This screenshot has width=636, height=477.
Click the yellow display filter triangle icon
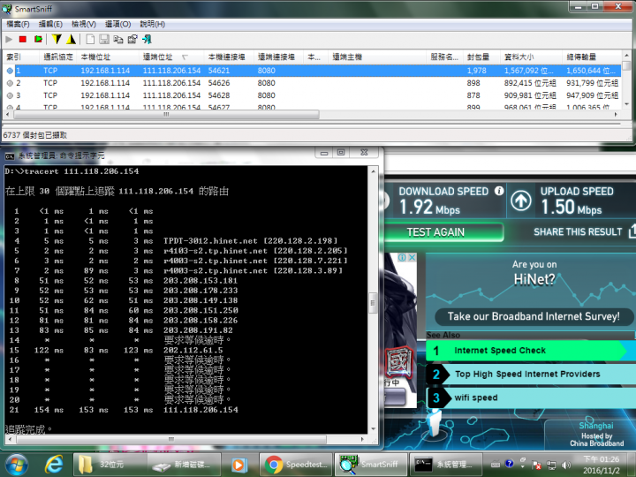[x=72, y=39]
